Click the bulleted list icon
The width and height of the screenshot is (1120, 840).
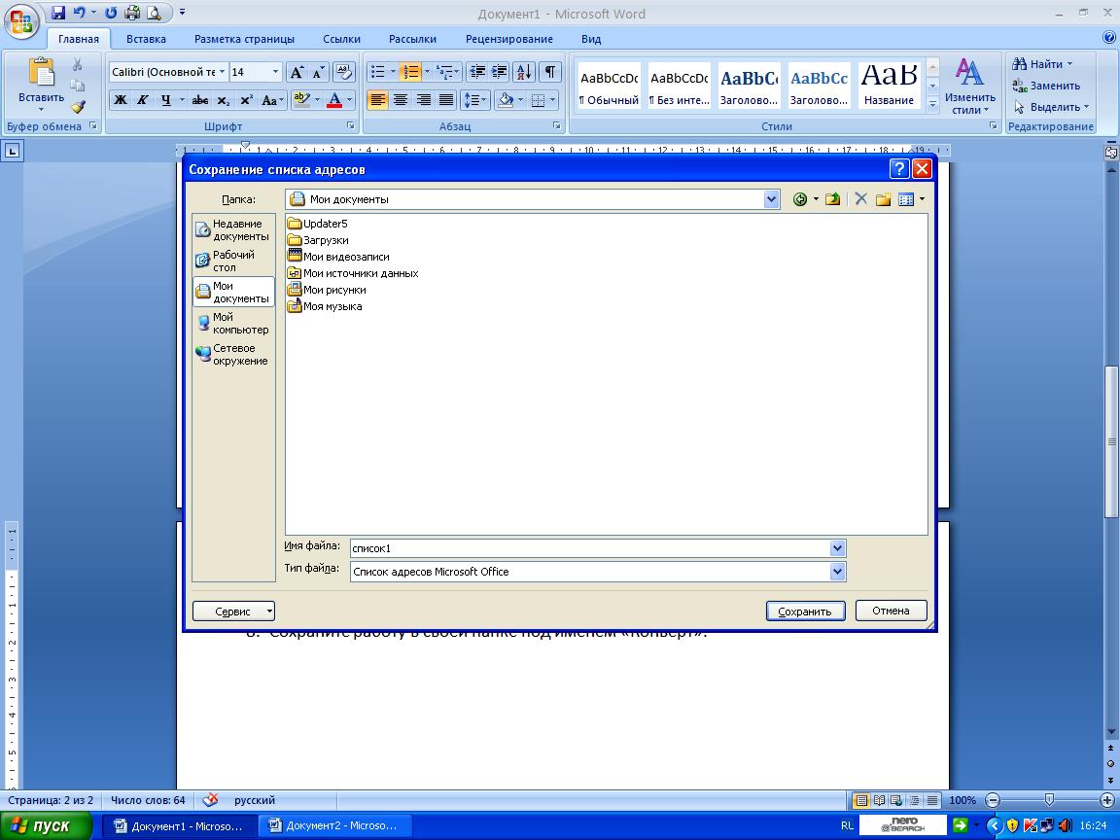(378, 72)
